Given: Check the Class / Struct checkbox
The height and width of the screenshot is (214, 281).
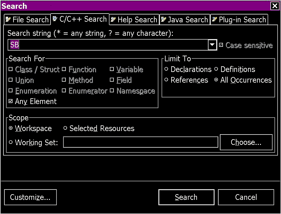Looking at the screenshot, I should click(x=11, y=69).
